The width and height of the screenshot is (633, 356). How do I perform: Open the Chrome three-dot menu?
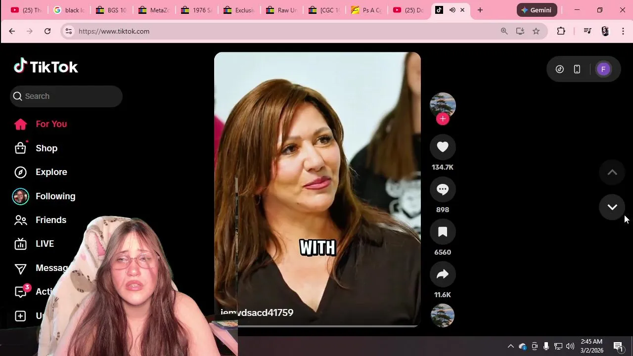623,31
